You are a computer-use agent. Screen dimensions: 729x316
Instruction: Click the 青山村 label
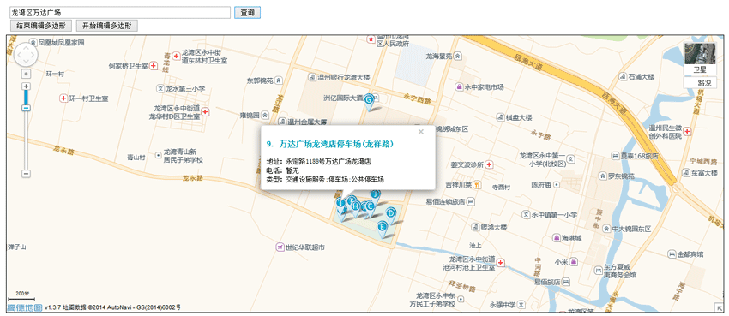coord(136,158)
